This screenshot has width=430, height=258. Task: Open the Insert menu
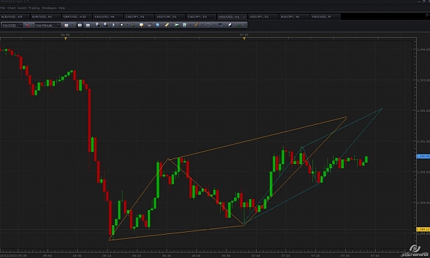tap(22, 8)
